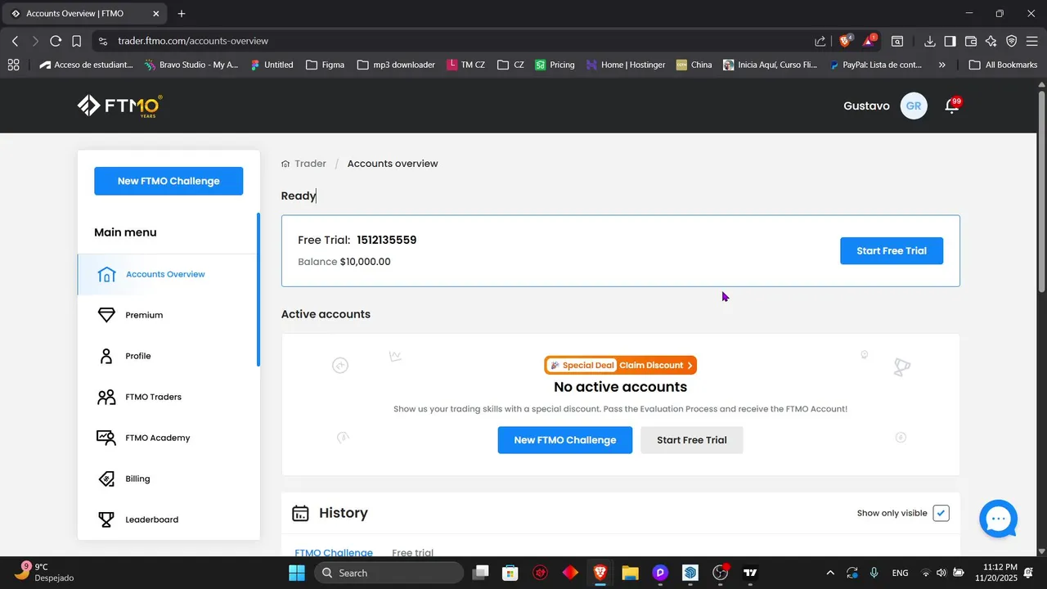
Task: Click the Profile person icon
Action: [106, 356]
